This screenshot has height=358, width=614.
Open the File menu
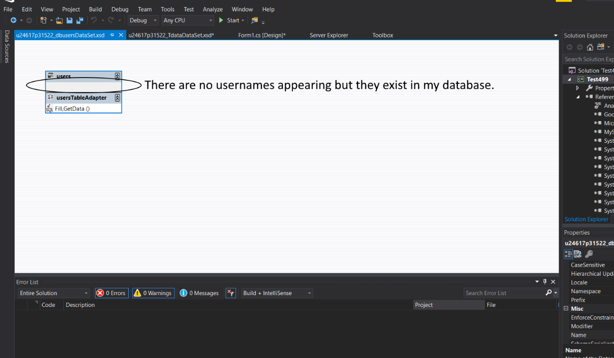8,9
